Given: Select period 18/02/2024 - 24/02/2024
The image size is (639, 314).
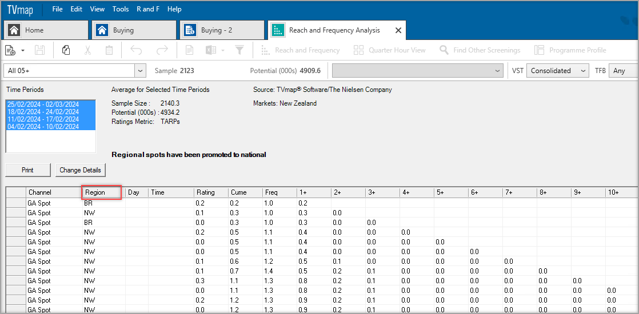Looking at the screenshot, I should coord(50,111).
